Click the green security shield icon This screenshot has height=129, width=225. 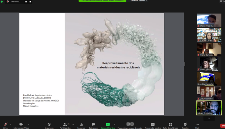click(x=2, y=2)
